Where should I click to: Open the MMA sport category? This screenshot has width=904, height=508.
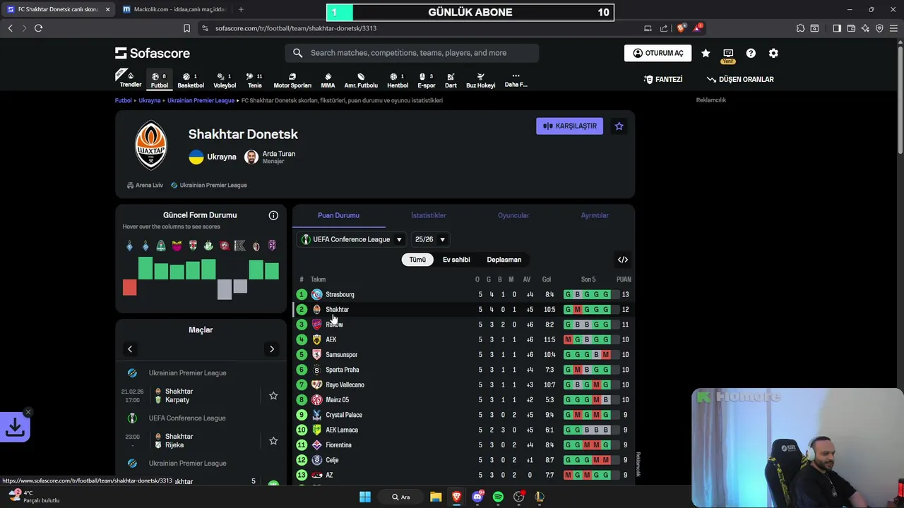click(x=328, y=80)
